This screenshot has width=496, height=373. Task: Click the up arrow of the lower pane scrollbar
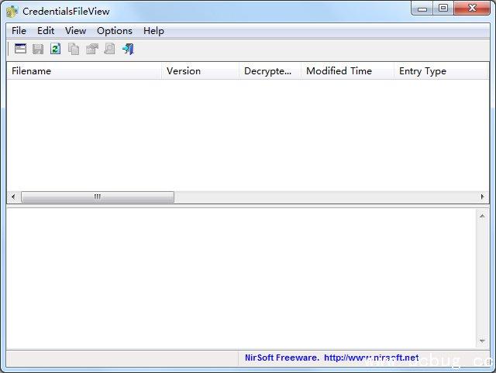coord(482,217)
